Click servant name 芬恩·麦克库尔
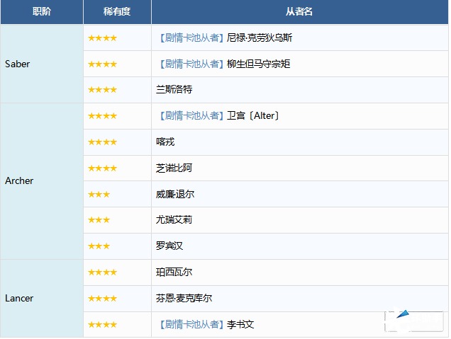 pyautogui.click(x=184, y=299)
